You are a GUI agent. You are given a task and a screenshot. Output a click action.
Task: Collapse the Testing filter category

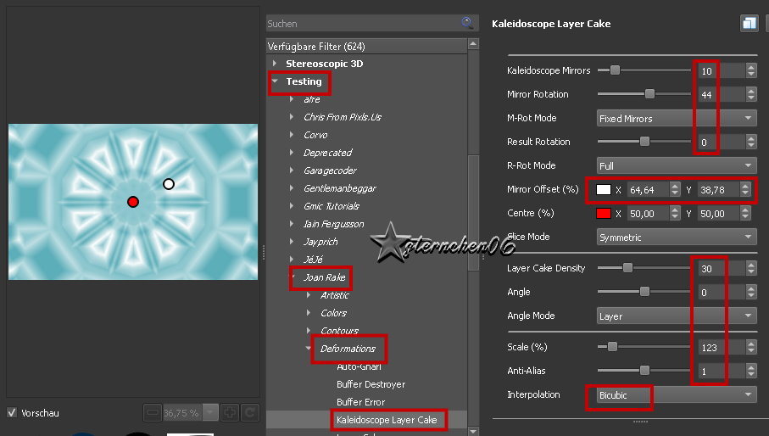(275, 82)
